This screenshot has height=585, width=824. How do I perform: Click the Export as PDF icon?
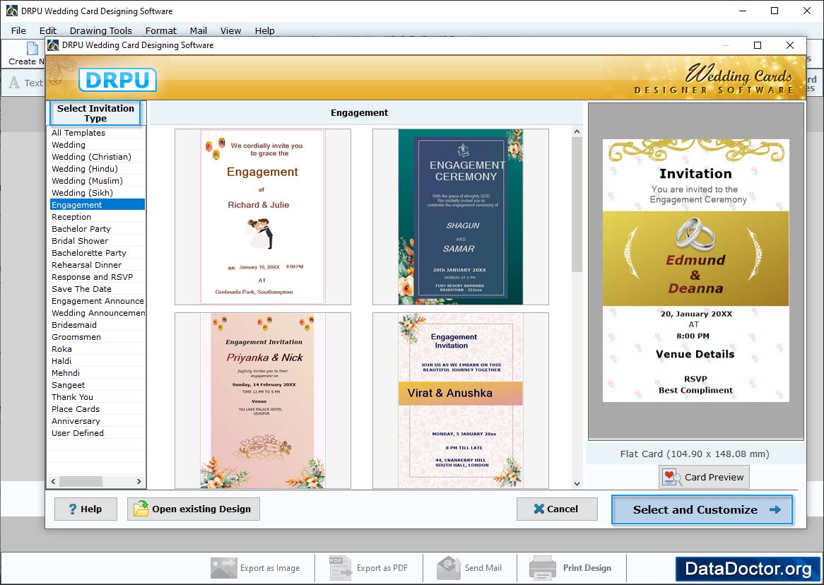coord(340,567)
